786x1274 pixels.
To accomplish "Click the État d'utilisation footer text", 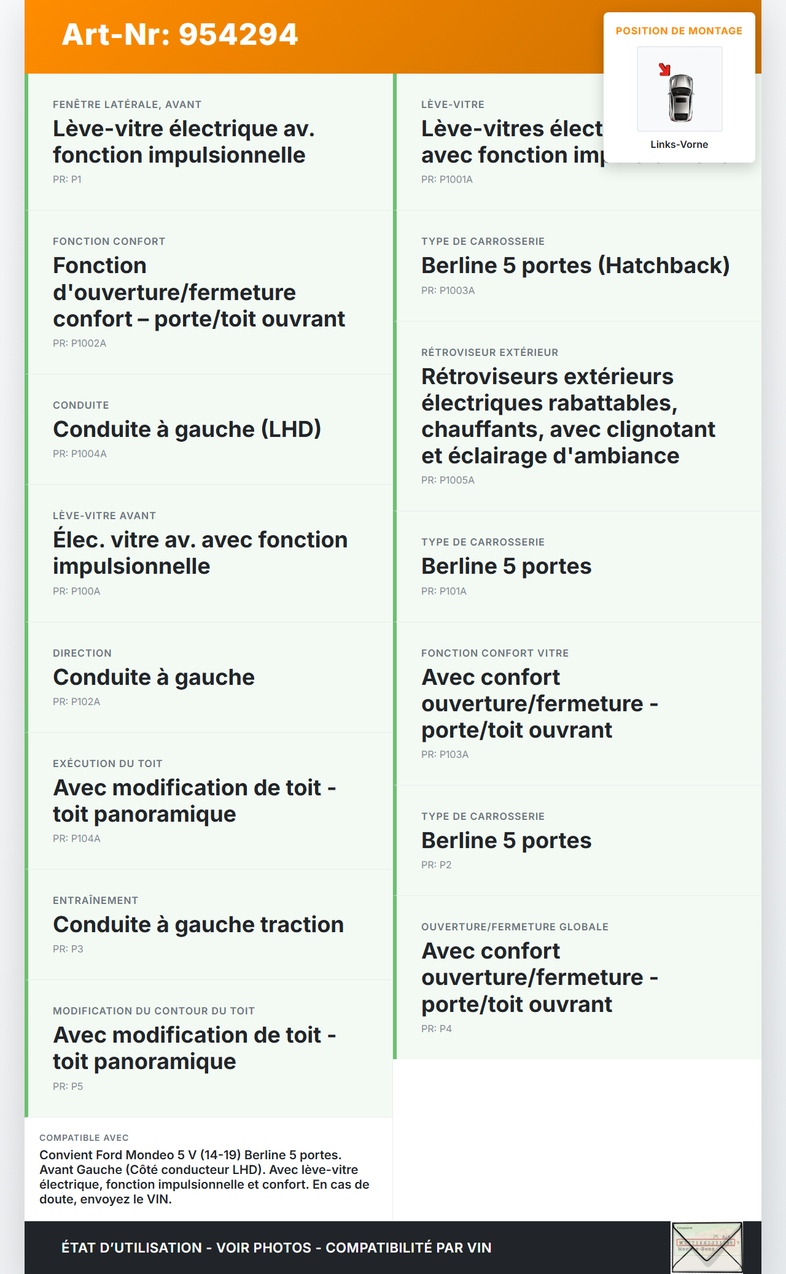I will pos(276,1248).
